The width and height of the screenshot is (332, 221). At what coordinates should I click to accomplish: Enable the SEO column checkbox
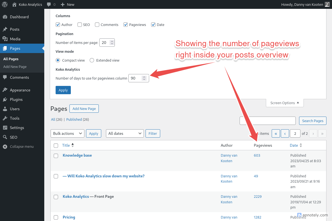coord(80,25)
